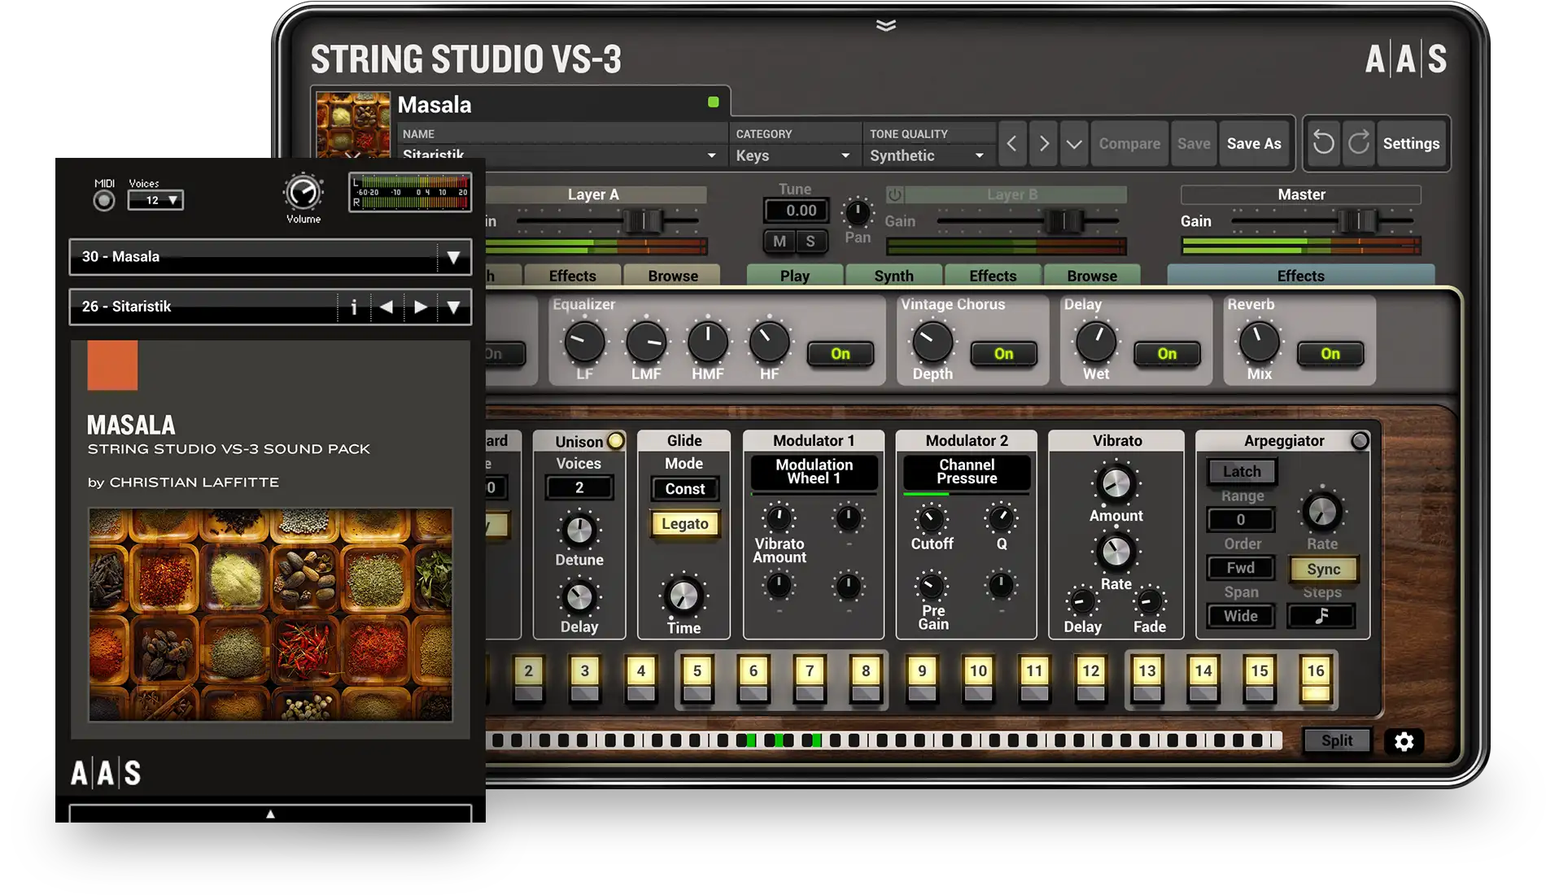1546x895 pixels.
Task: Click the redo arrow icon
Action: [x=1359, y=143]
